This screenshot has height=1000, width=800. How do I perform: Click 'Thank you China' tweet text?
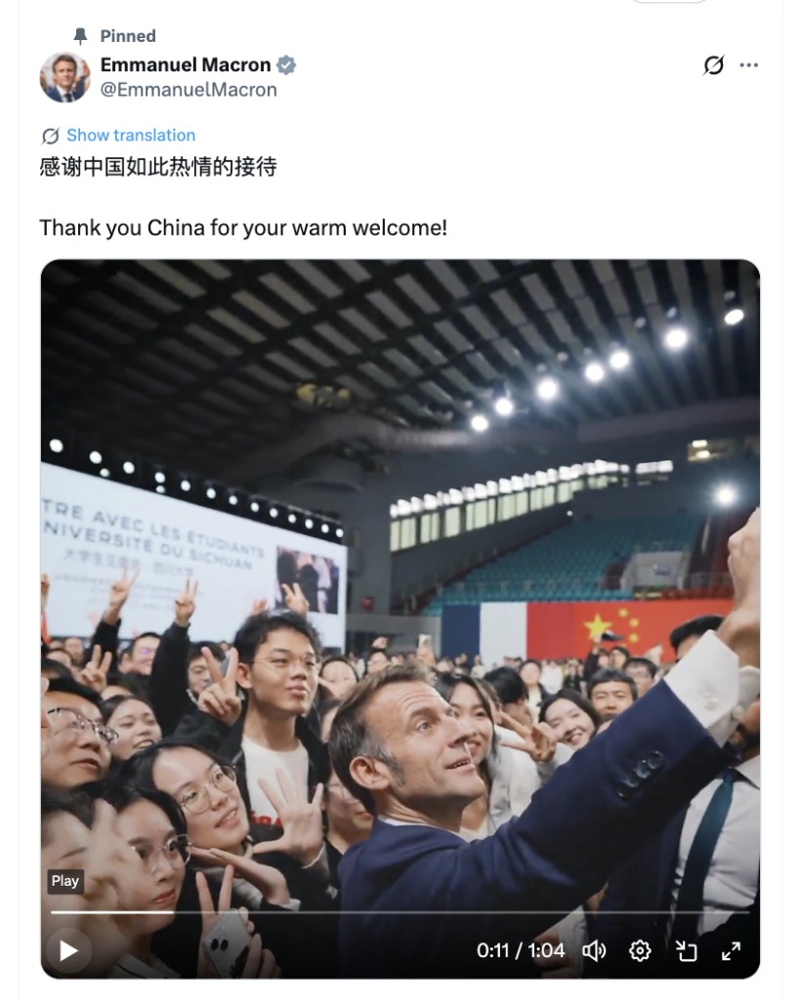(243, 228)
